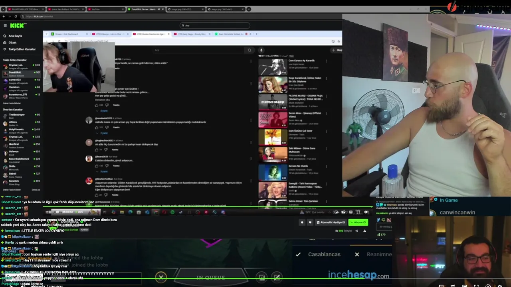This screenshot has height=287, width=511.
Task: Click YouTube voice search microphone
Action: point(261,50)
